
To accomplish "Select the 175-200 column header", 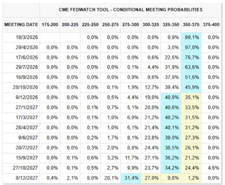I will pyautogui.click(x=50, y=25).
